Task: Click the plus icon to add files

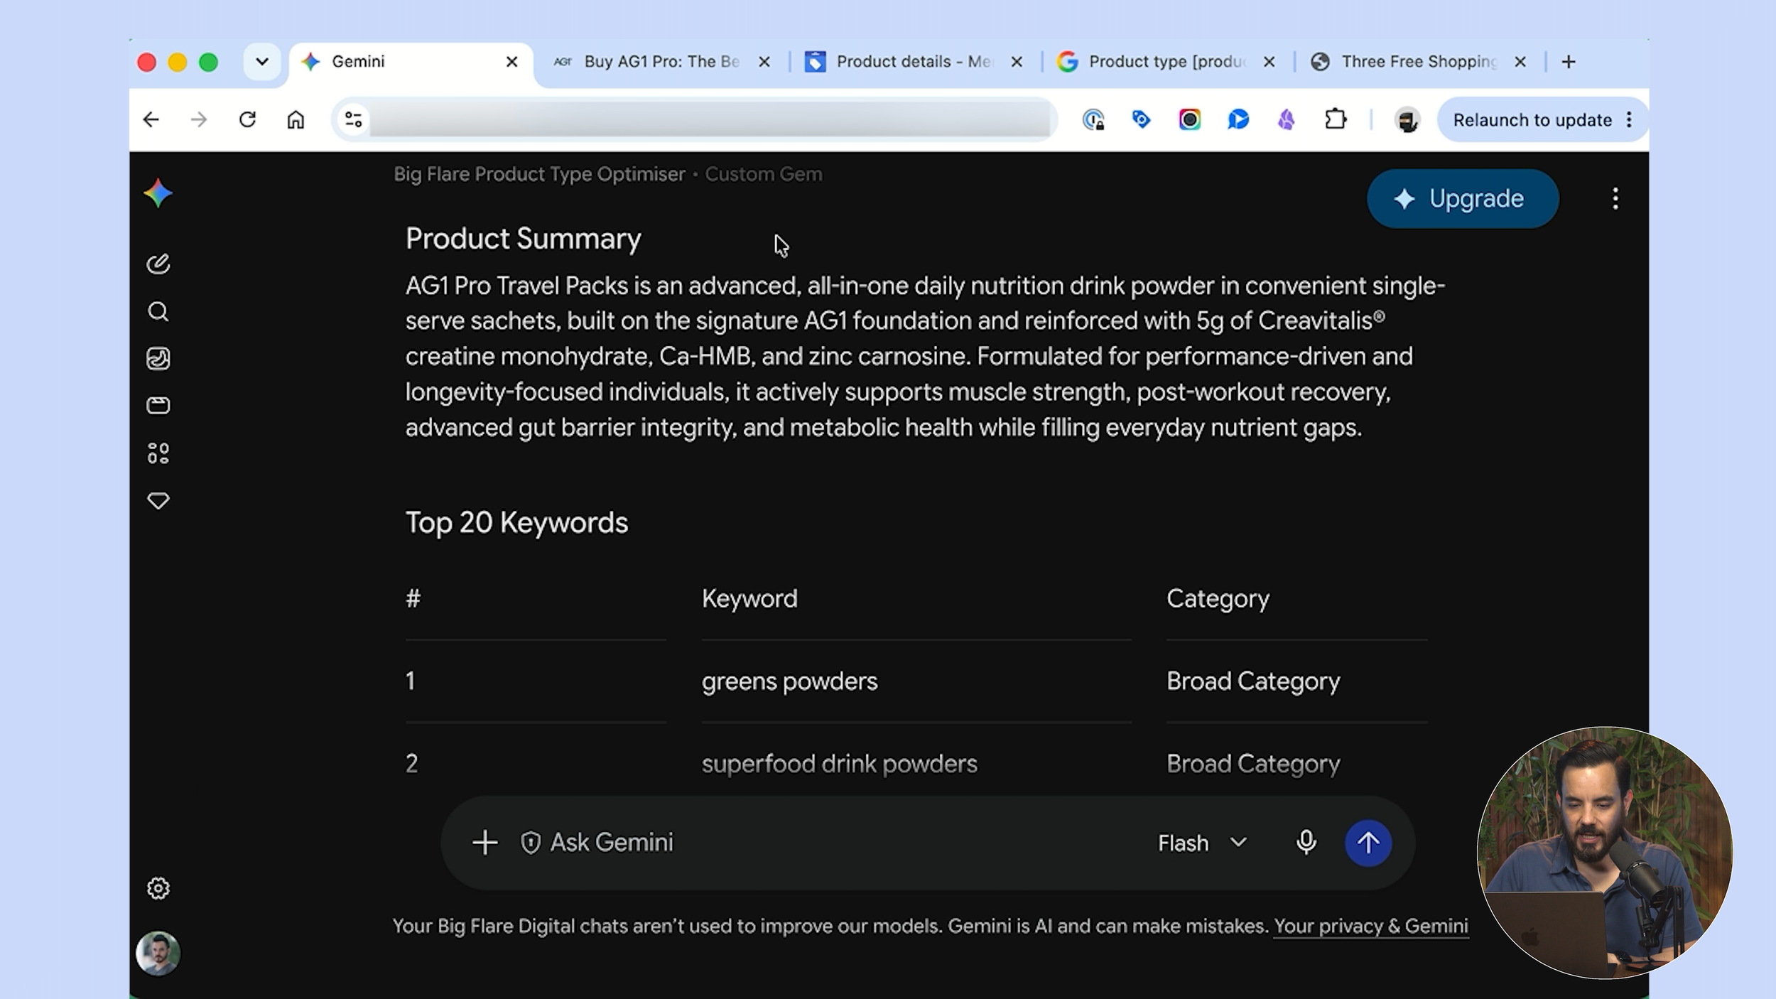Action: pyautogui.click(x=484, y=843)
